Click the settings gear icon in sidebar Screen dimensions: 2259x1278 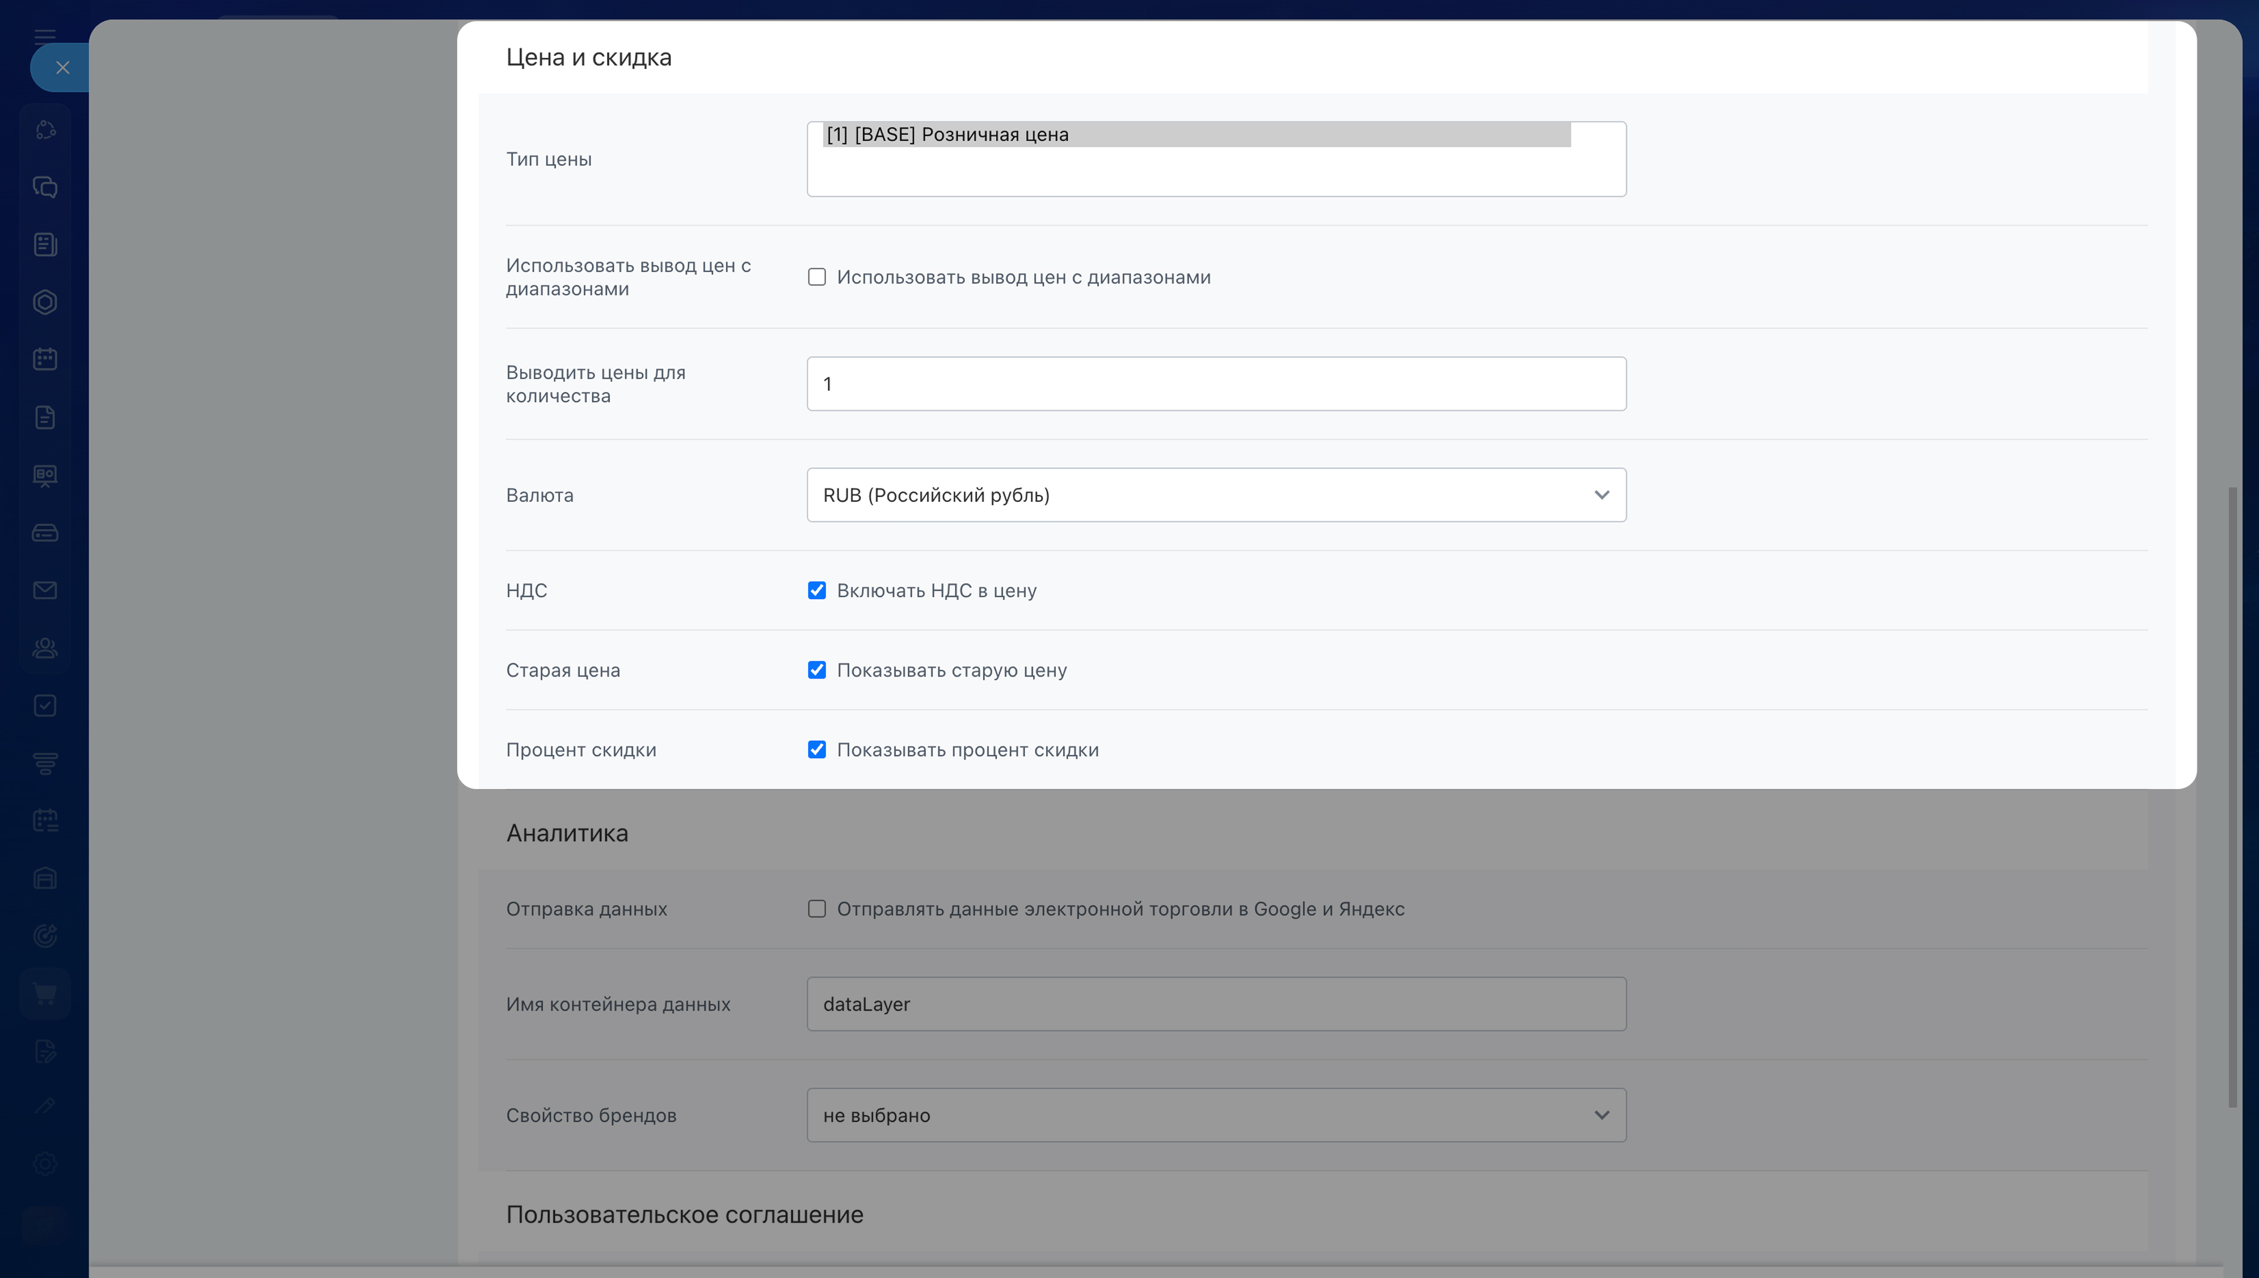[45, 1164]
